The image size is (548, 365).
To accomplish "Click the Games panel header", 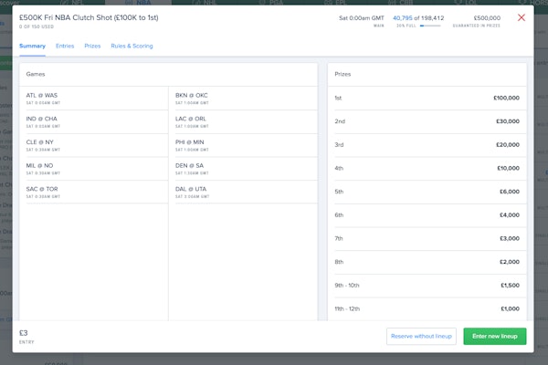I will (x=168, y=74).
